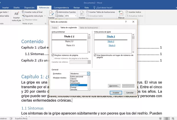Switch to Tabla de ilustraciones dialog tab
Image resolution: width=177 pixels, height=120 pixels.
[x=89, y=28]
